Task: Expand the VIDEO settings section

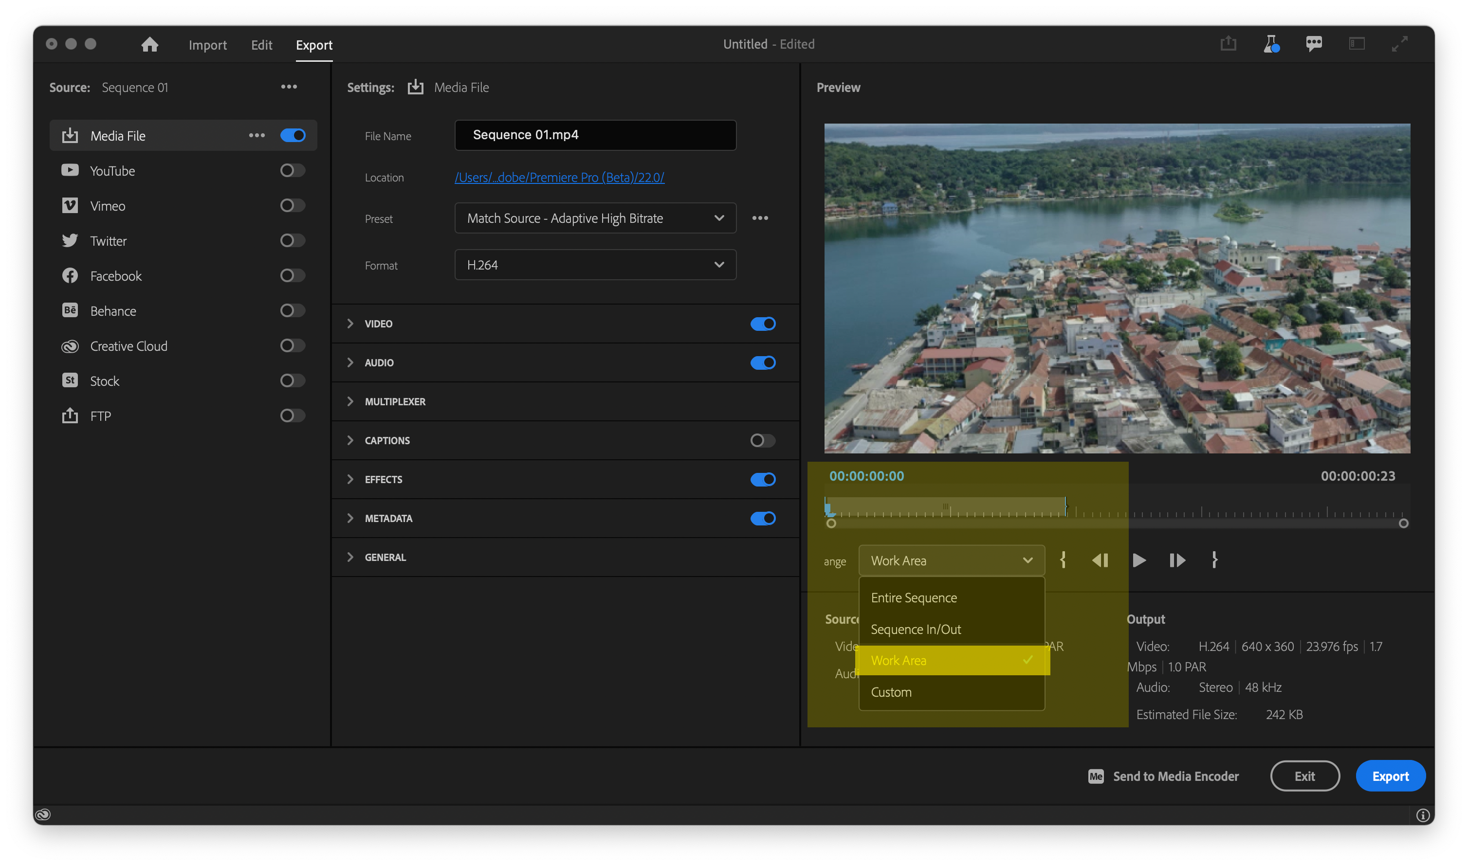Action: tap(350, 324)
